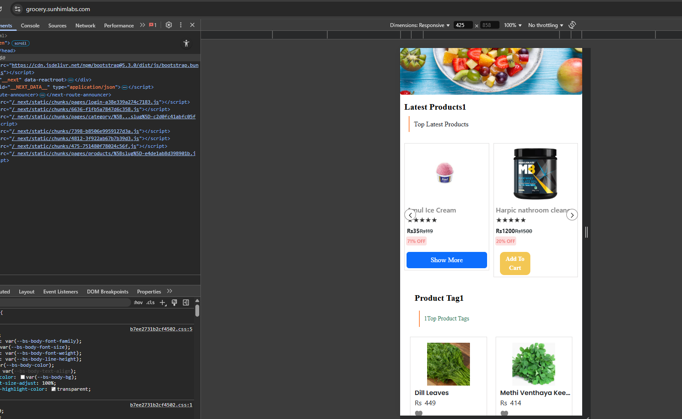Open the DOM Breakpoints pane tab

(x=108, y=292)
